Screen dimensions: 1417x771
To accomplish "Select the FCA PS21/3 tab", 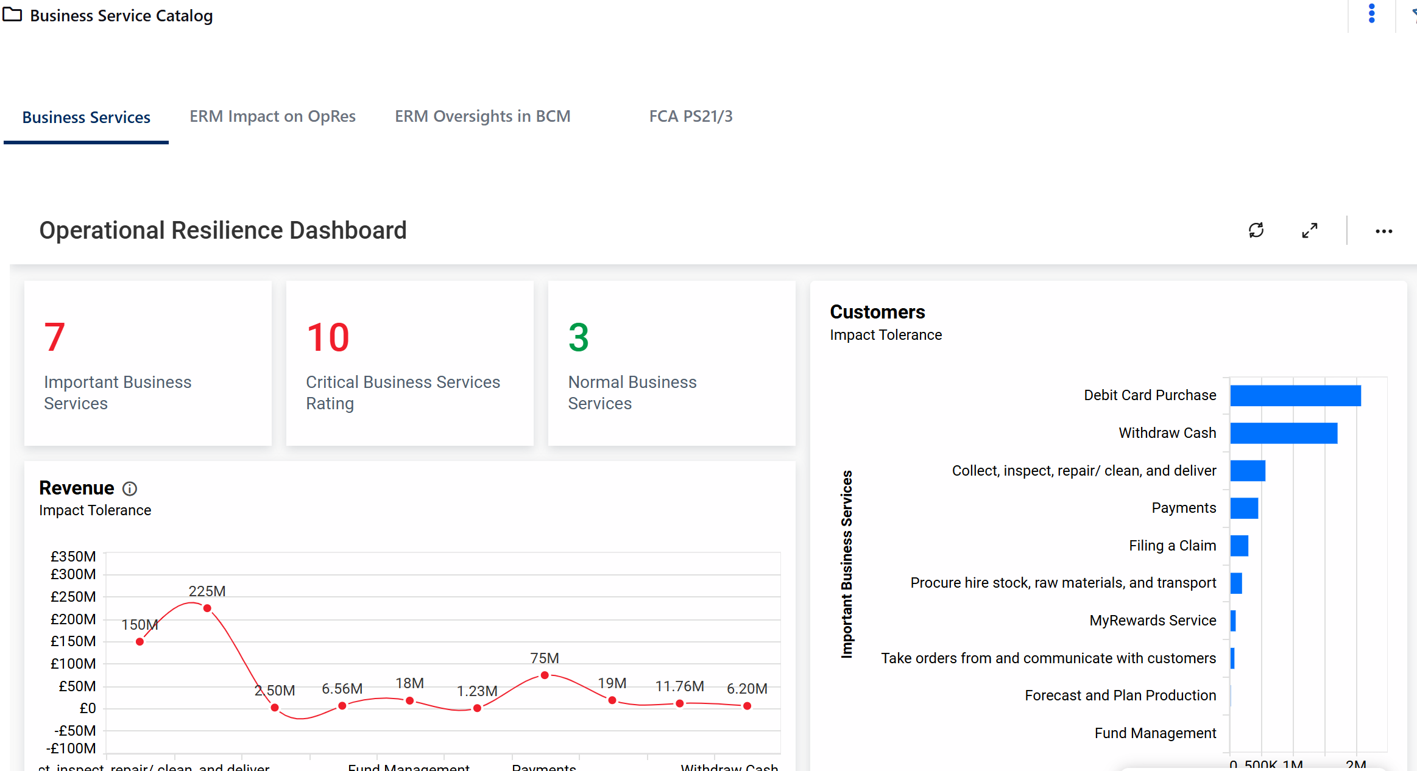I will click(690, 116).
